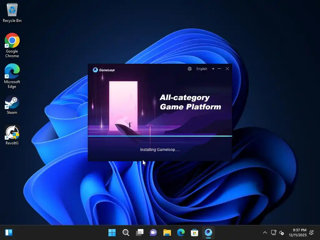This screenshot has height=240, width=320.
Task: Open Microsoft Store from taskbar
Action: [x=194, y=232]
